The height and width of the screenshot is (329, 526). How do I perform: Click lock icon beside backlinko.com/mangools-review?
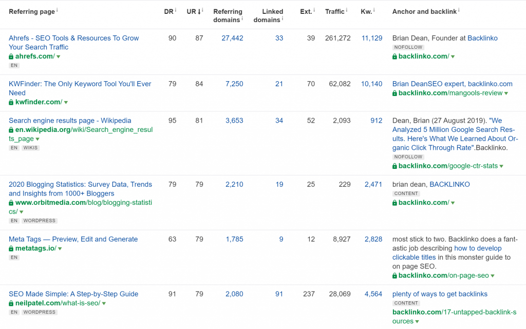pos(395,93)
